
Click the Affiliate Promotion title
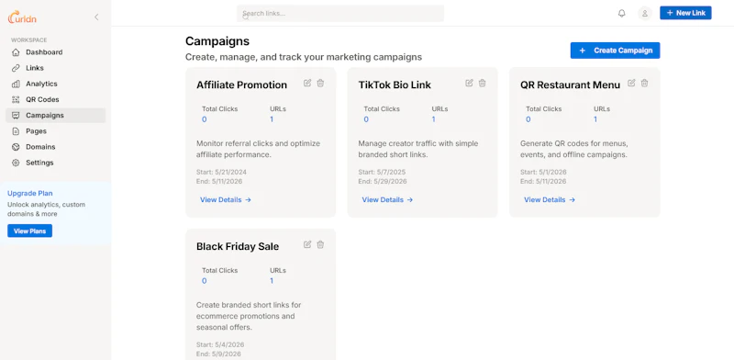pyautogui.click(x=241, y=84)
